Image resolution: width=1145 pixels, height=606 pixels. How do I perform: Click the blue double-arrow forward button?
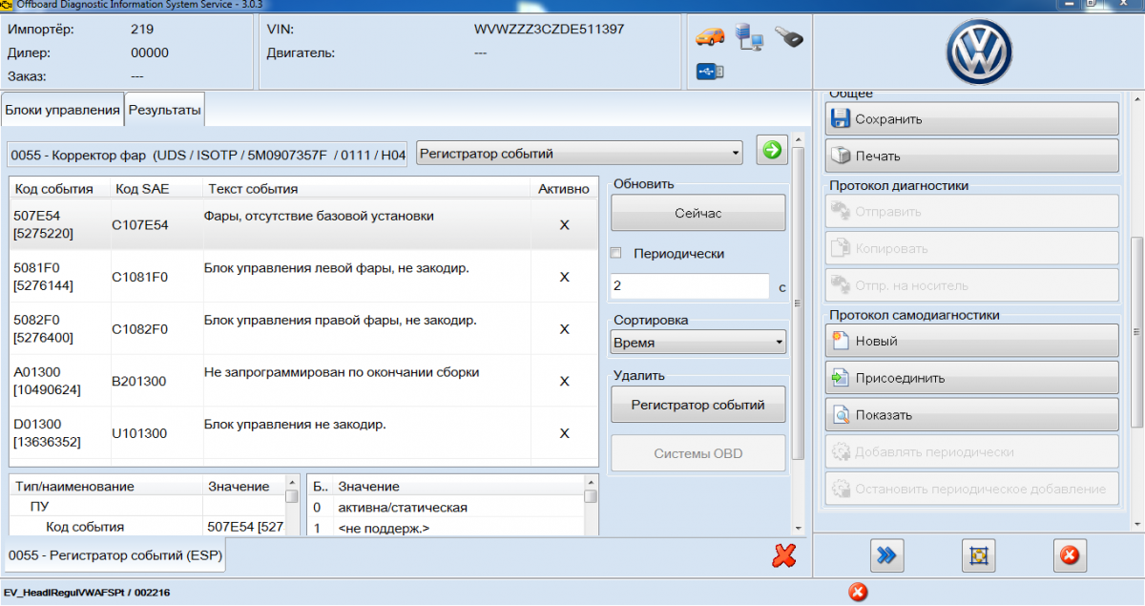coord(887,554)
